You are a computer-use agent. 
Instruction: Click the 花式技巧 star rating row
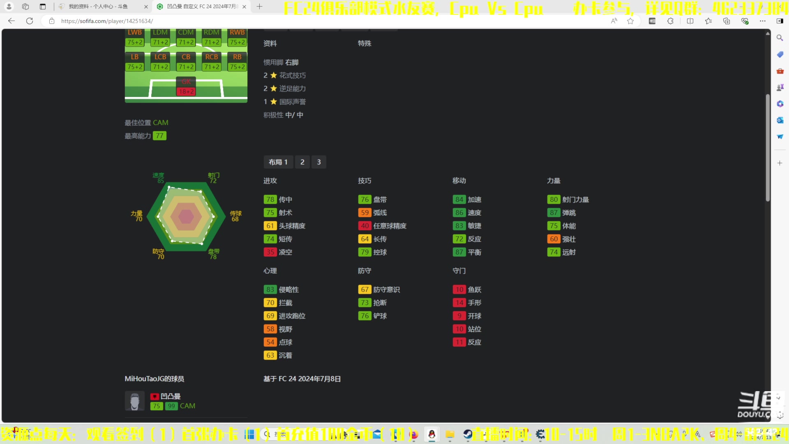click(x=285, y=76)
